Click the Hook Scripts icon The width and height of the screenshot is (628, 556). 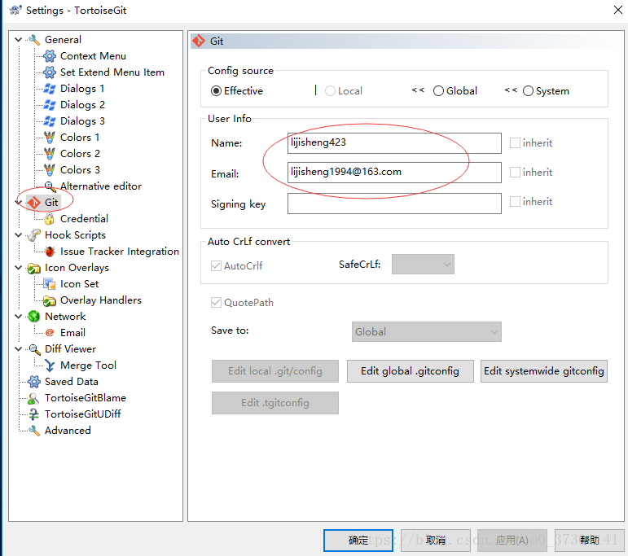[x=34, y=235]
